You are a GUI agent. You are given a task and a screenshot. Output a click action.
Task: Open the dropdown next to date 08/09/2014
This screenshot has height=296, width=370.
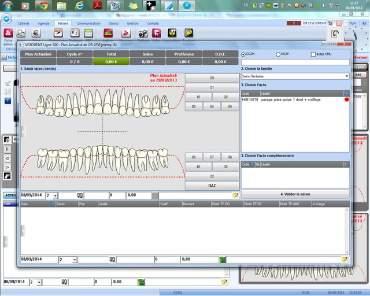click(x=55, y=195)
